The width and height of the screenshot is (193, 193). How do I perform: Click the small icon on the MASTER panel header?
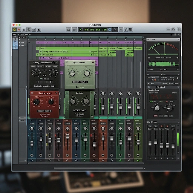178,40
